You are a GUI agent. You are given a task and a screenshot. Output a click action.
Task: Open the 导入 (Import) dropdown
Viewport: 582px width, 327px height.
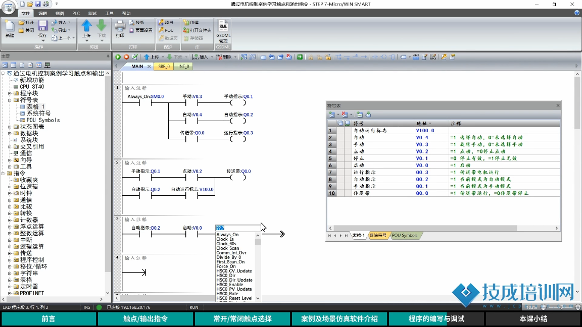(x=69, y=23)
